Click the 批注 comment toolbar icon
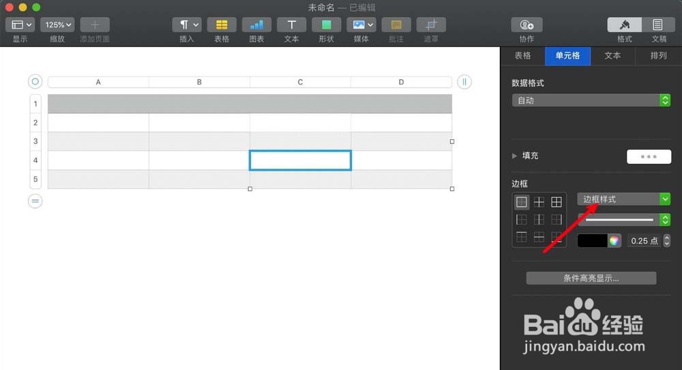The width and height of the screenshot is (682, 370). 396,25
